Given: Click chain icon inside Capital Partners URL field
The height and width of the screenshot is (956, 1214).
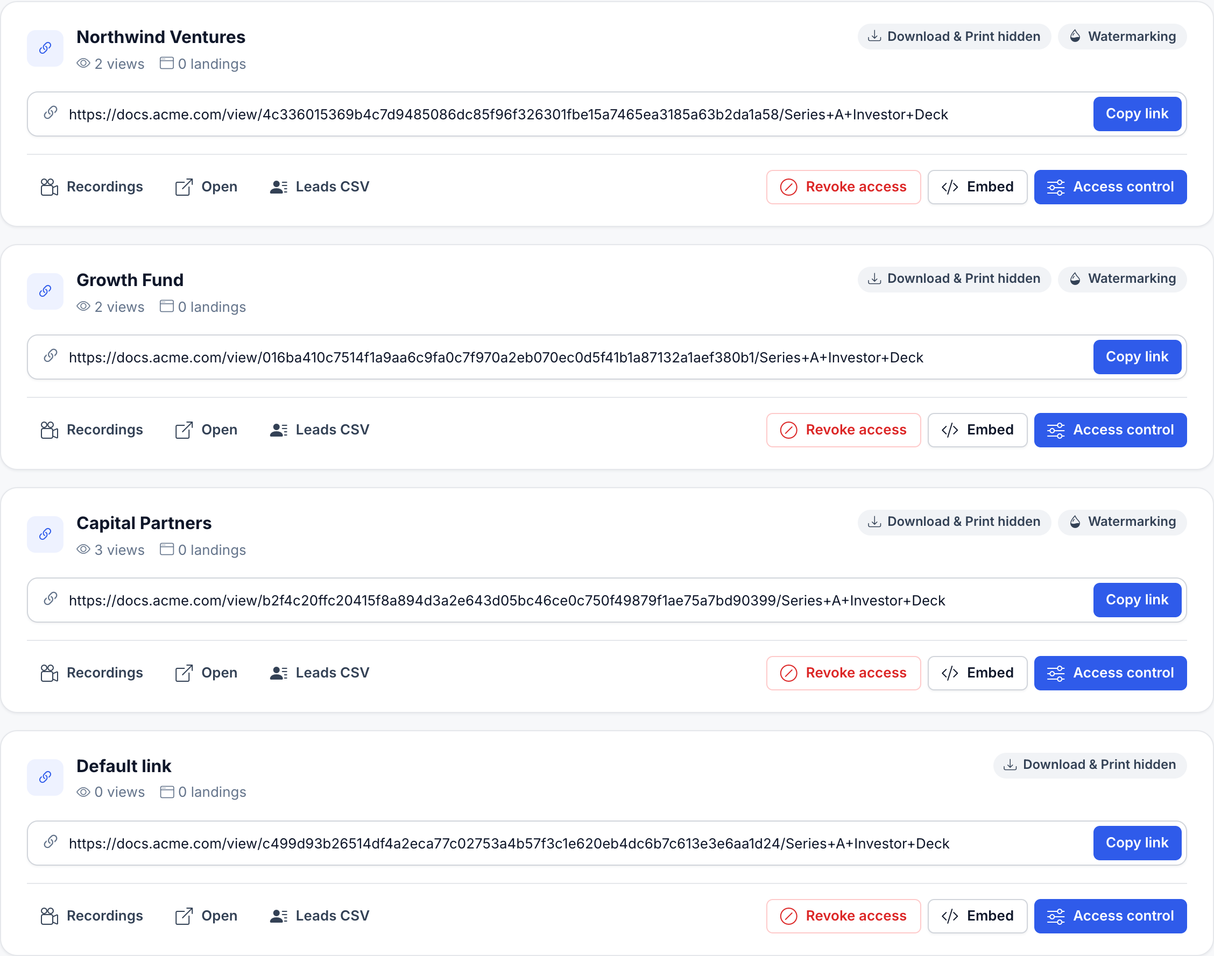Looking at the screenshot, I should pos(51,599).
